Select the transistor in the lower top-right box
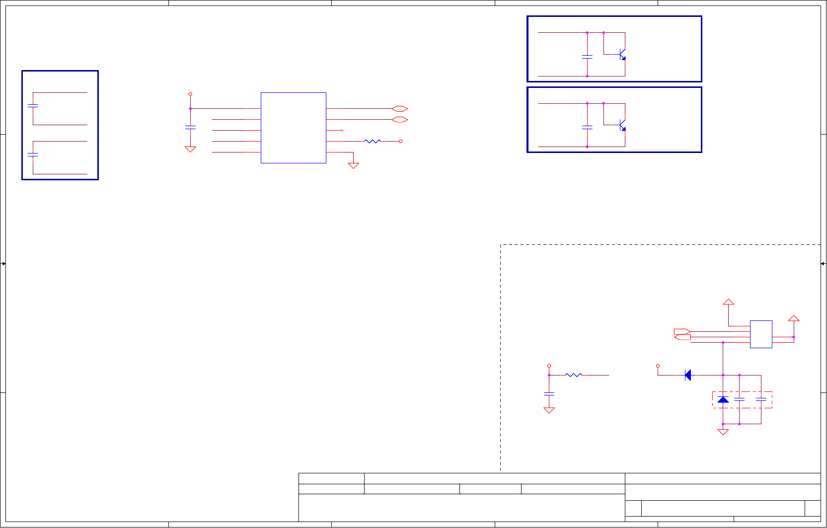This screenshot has height=528, width=827. tap(622, 125)
